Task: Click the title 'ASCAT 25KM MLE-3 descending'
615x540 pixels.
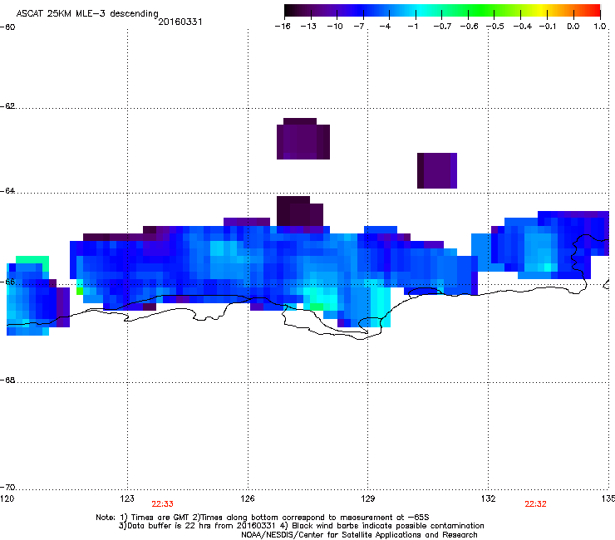Action: (x=87, y=13)
